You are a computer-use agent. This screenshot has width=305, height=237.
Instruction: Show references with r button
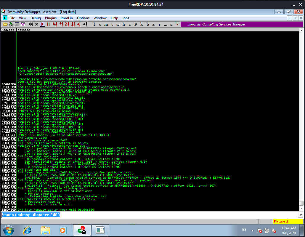click(160, 24)
